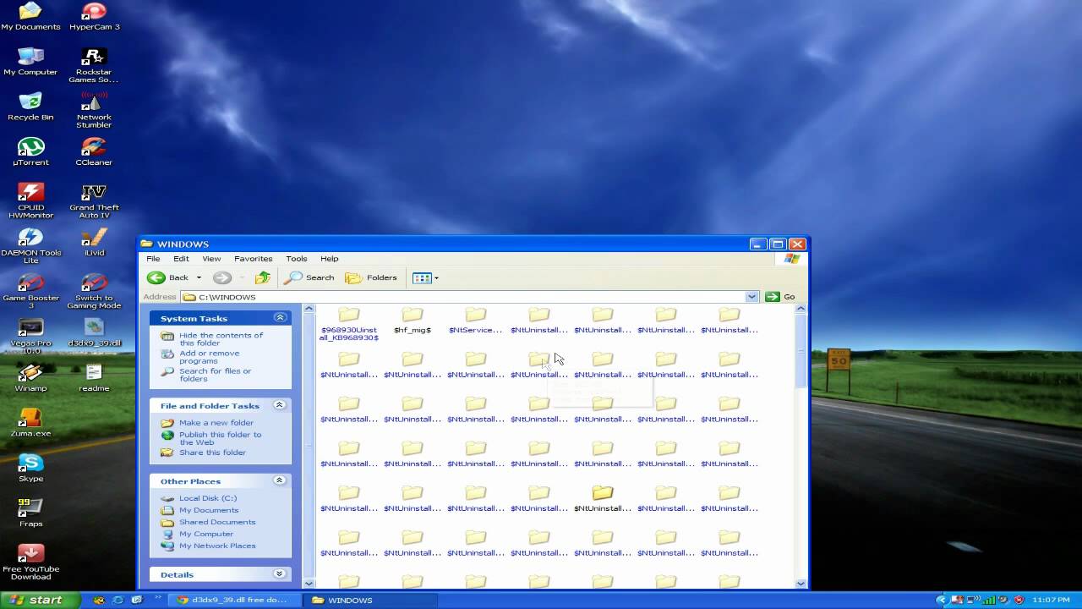Collapse the Other Places panel

pyautogui.click(x=279, y=480)
